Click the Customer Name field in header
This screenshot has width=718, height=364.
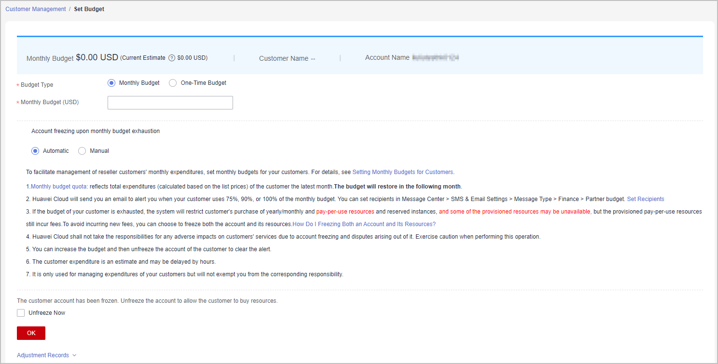287,58
